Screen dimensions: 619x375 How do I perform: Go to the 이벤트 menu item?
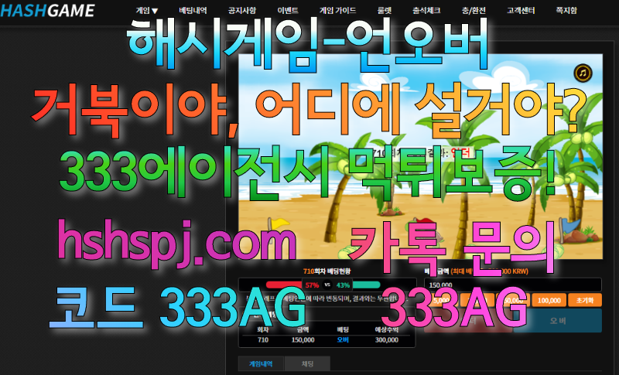coord(287,11)
